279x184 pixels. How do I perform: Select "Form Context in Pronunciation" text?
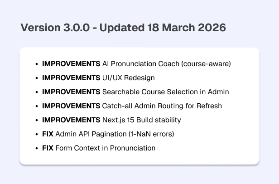[105, 148]
